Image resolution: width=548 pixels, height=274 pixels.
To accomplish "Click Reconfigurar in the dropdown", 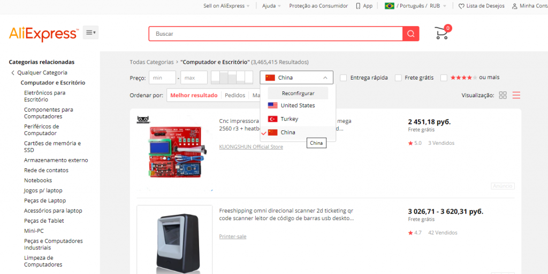I will [x=298, y=93].
